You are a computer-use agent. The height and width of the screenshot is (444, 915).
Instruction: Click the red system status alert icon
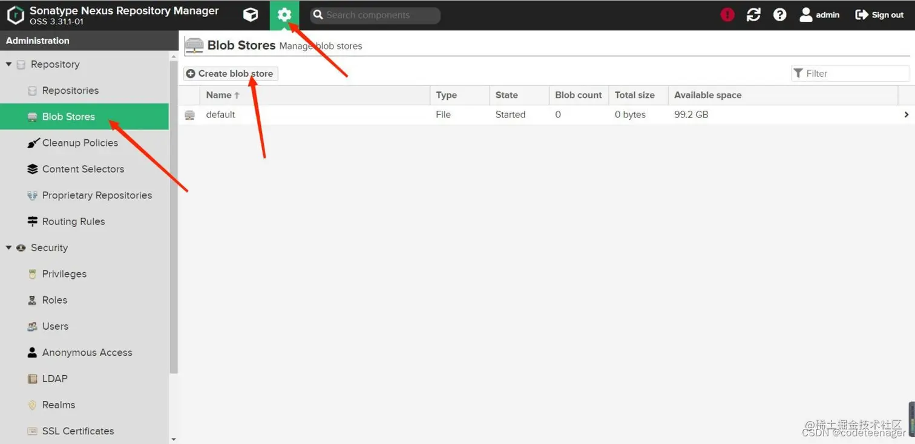727,15
